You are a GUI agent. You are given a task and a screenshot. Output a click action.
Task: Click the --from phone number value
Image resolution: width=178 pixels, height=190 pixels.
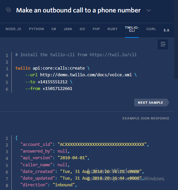click(57, 89)
